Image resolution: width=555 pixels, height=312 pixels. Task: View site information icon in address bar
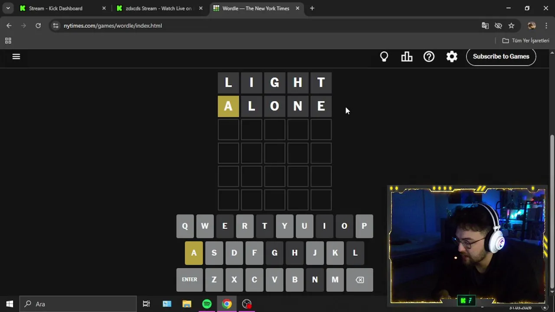pos(55,26)
